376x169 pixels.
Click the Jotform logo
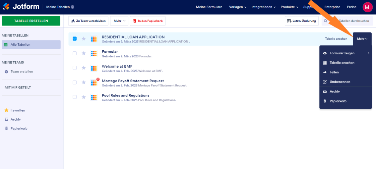(21, 7)
